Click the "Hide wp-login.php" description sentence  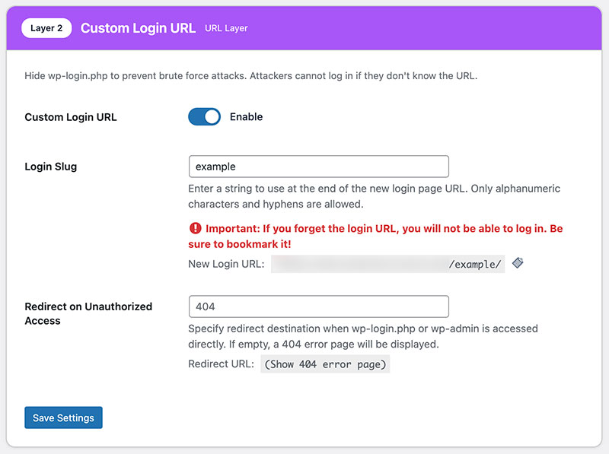click(251, 76)
